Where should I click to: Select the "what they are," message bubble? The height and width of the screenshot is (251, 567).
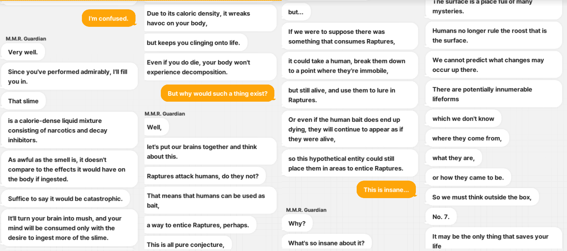click(454, 158)
